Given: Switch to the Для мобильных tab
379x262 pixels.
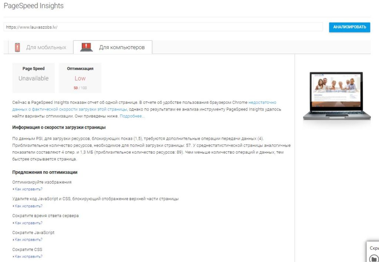Looking at the screenshot, I should coord(46,47).
